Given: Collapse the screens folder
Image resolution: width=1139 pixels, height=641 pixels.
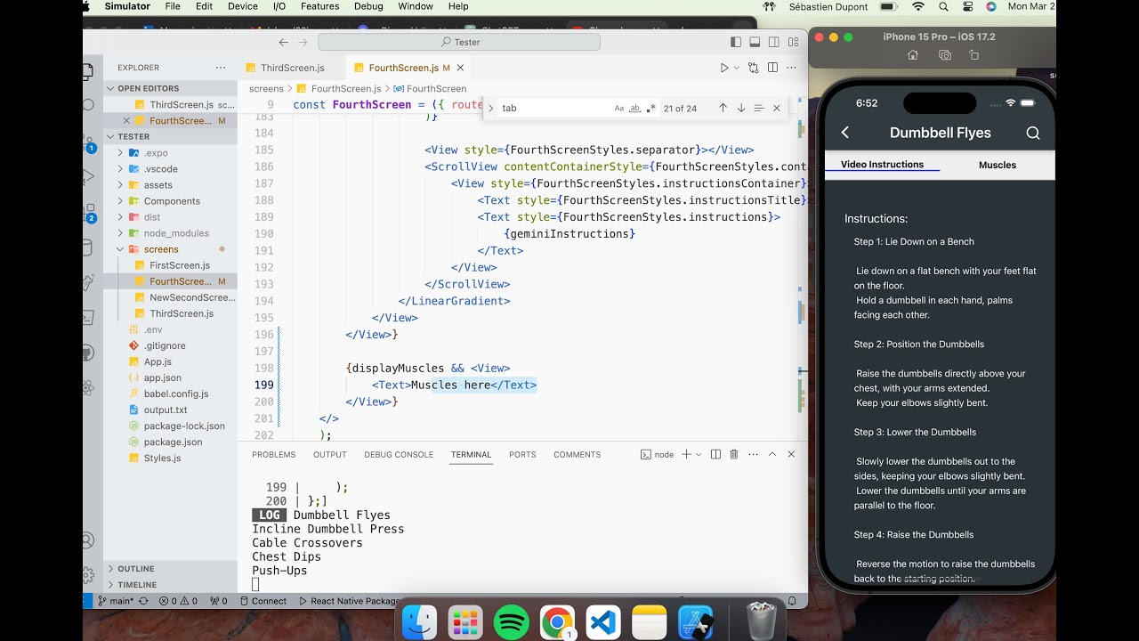Looking at the screenshot, I should tap(171, 249).
